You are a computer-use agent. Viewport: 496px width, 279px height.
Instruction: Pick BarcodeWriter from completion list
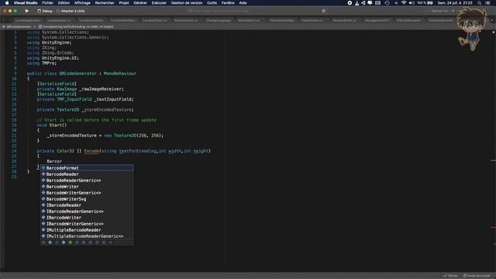87,187
